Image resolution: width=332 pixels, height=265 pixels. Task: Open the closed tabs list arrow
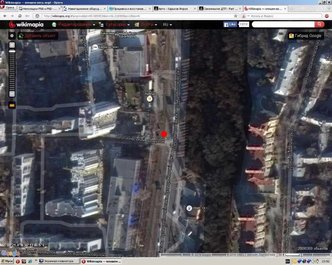pyautogui.click(x=329, y=9)
